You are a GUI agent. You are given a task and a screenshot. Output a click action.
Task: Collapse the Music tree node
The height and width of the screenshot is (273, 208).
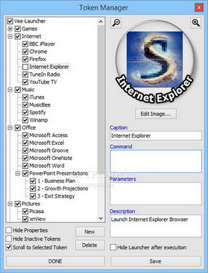point(10,90)
